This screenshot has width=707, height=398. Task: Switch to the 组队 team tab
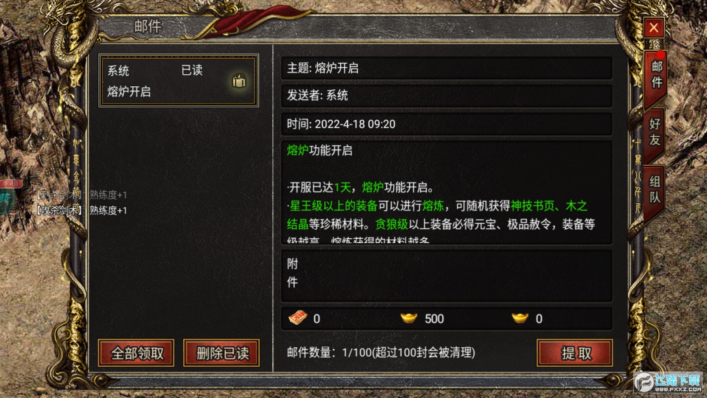click(654, 189)
